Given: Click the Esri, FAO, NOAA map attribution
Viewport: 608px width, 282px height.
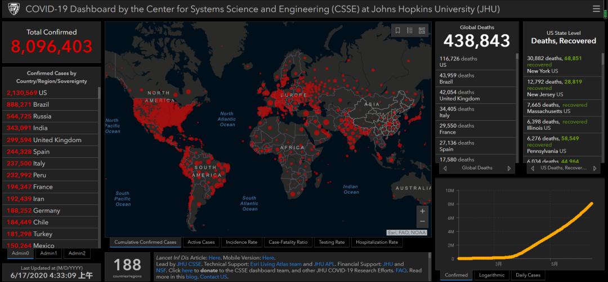Looking at the screenshot, I should coord(406,233).
